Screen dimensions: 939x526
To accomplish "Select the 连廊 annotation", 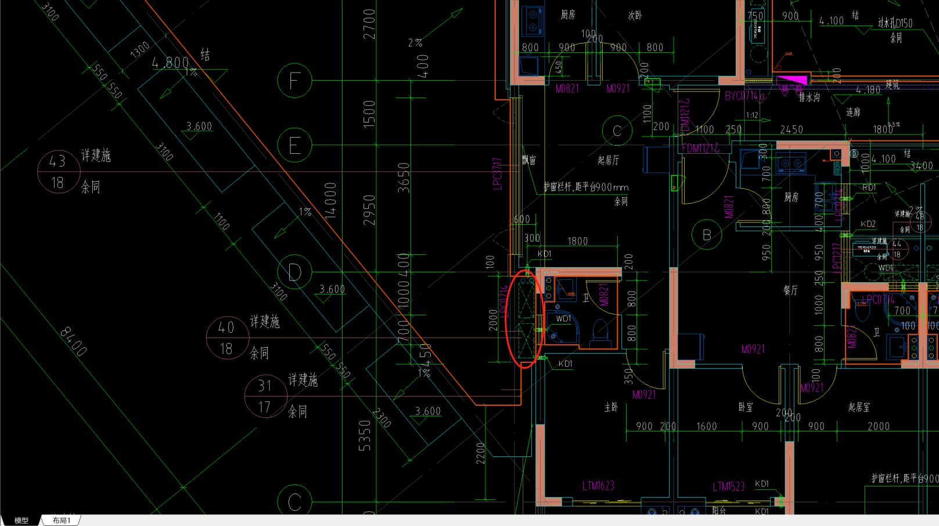I will (853, 112).
